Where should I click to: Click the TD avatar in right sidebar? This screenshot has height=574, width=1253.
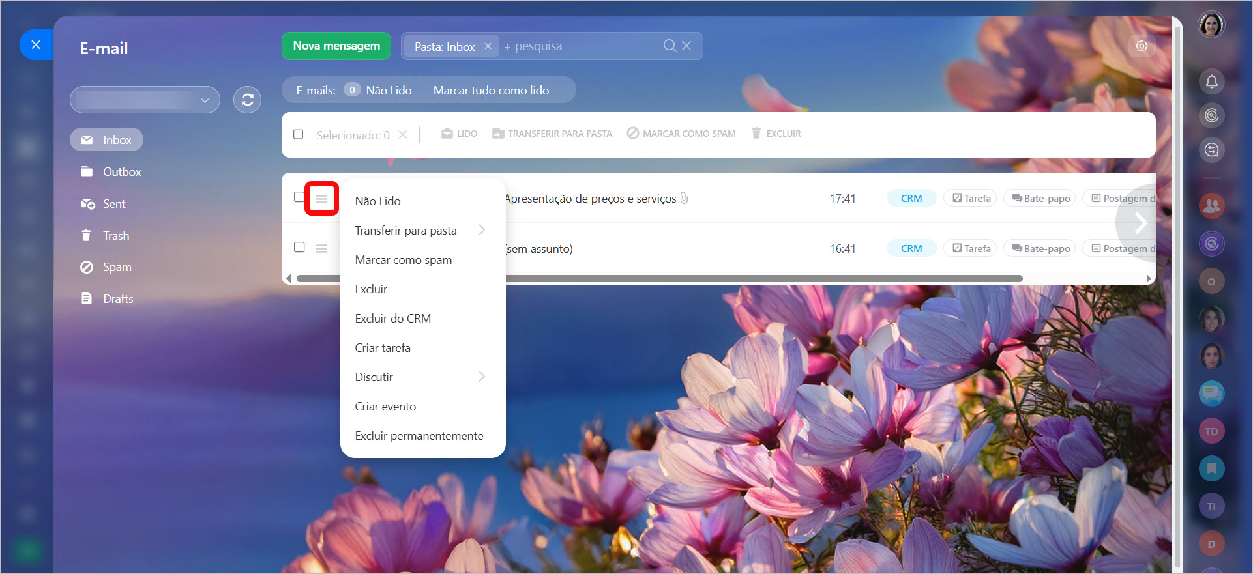1211,431
